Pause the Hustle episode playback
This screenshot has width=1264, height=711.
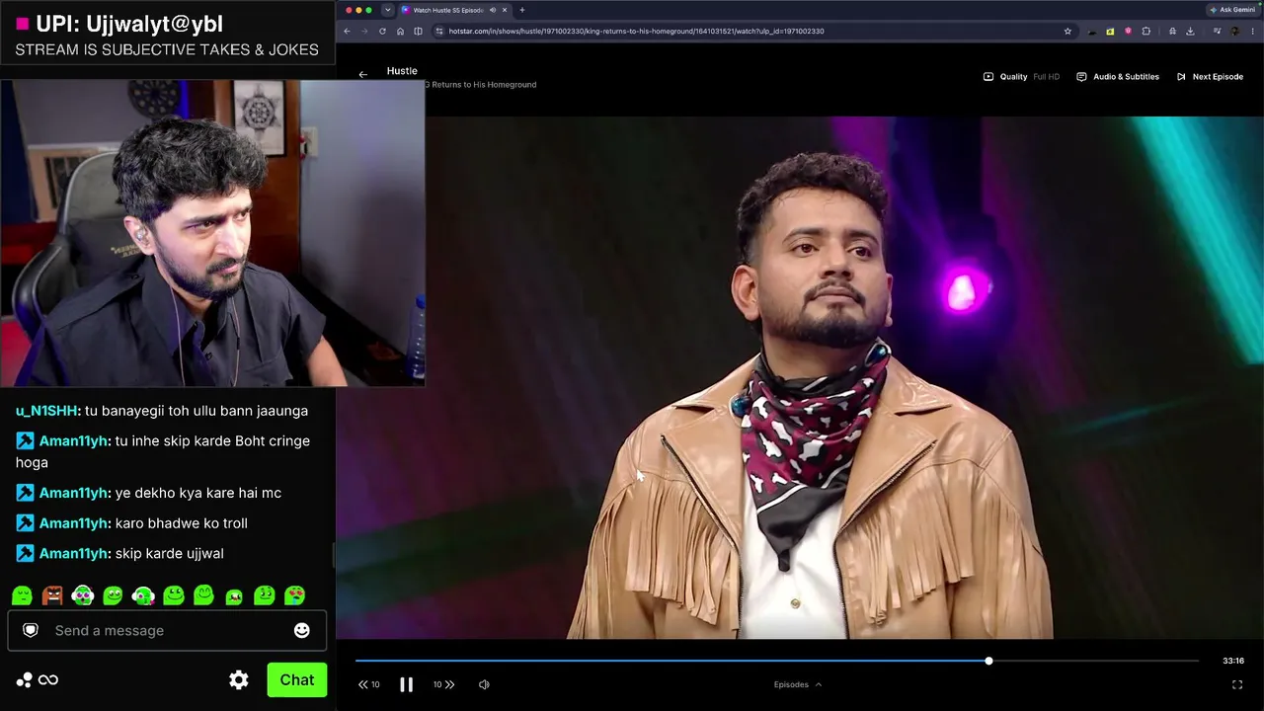[406, 684]
